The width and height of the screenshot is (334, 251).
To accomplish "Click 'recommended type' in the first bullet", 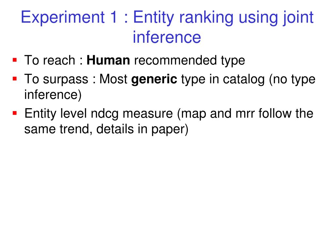I will click(x=190, y=60).
